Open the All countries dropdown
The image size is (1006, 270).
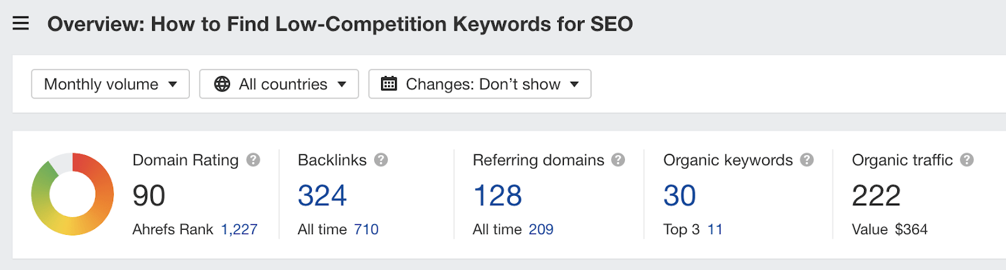279,84
